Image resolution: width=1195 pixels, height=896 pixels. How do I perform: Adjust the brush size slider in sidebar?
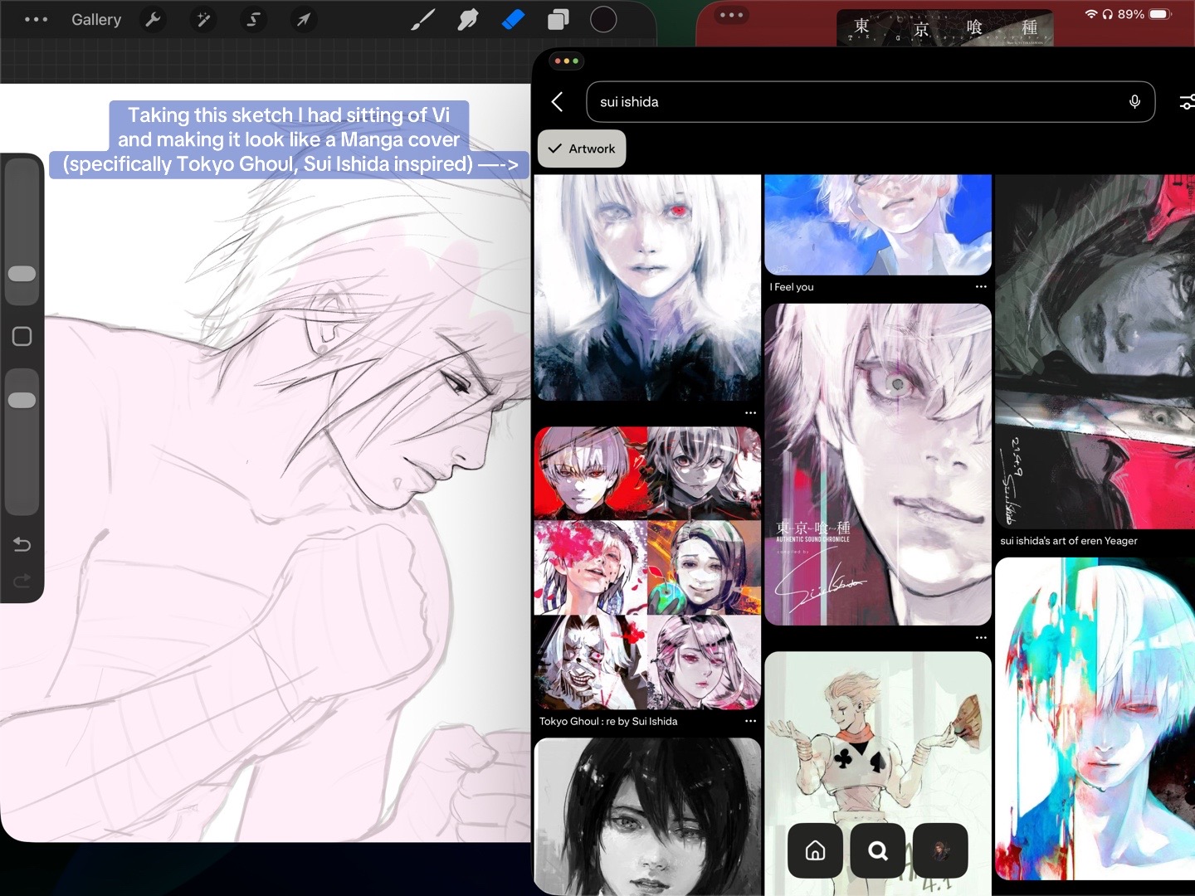click(x=22, y=274)
